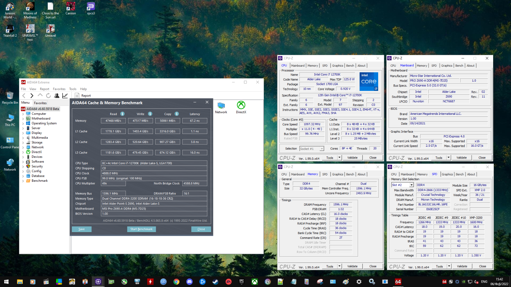Select the Software tree item
Image resolution: width=511 pixels, height=287 pixels.
pyautogui.click(x=38, y=162)
